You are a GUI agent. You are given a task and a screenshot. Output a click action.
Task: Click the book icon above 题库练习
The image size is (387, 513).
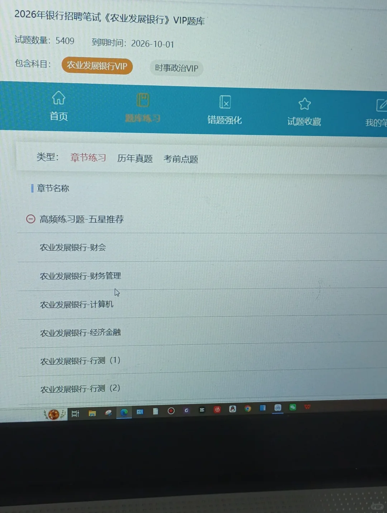click(x=143, y=100)
